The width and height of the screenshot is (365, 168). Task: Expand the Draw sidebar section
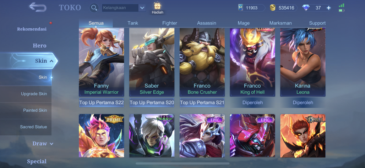43,144
